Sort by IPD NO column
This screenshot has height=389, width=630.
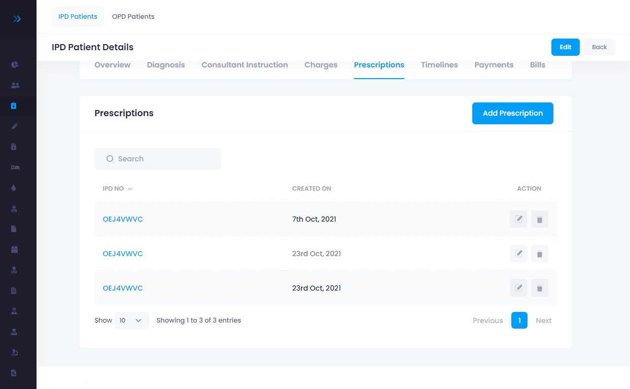[117, 189]
